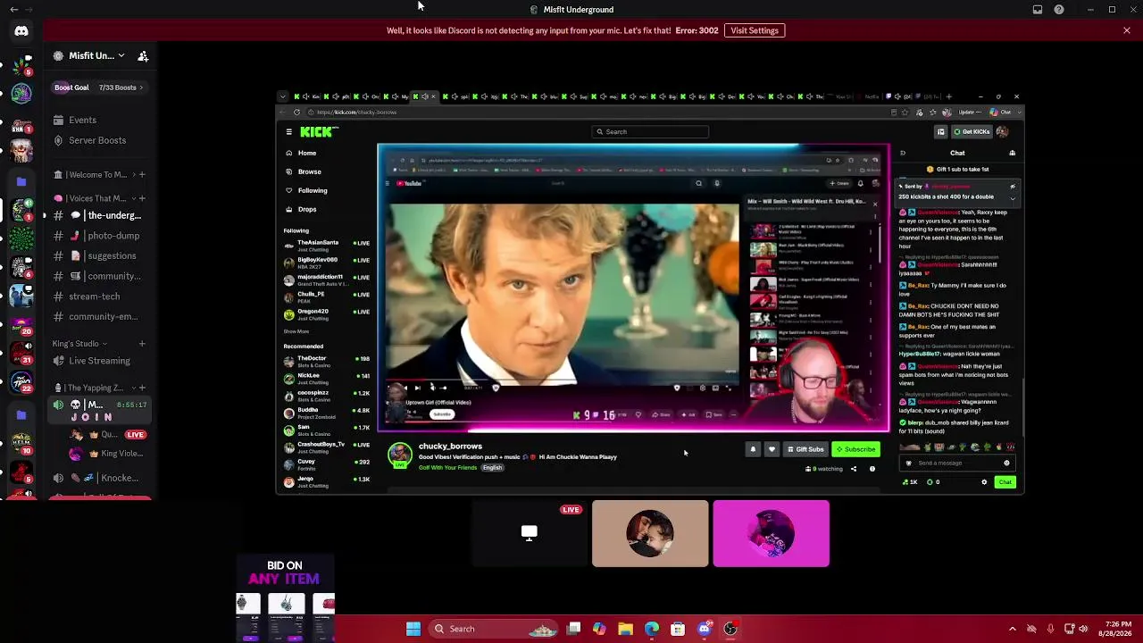Screen dimensions: 1143x643
Task: Open the emoji picker in chat input
Action: click(x=1006, y=463)
